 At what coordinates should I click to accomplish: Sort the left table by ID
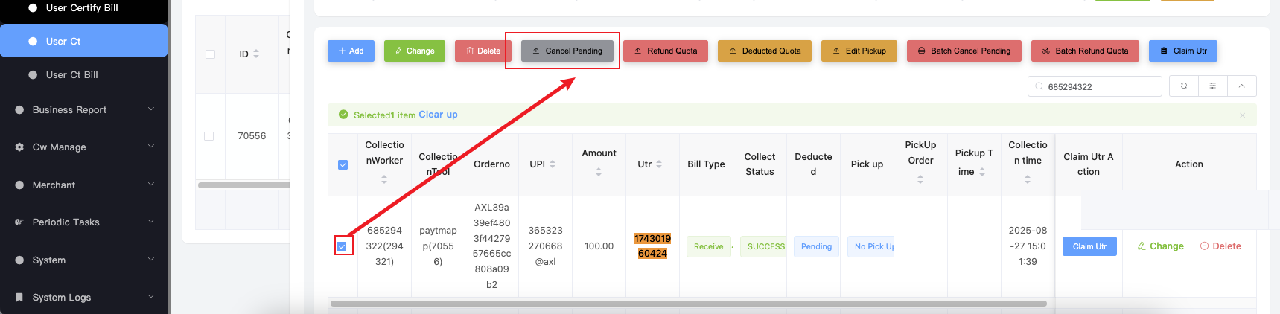coord(256,54)
